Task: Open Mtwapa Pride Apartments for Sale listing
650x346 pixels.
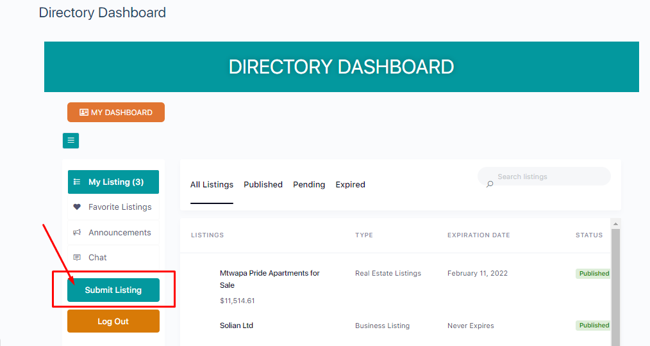Action: click(270, 279)
